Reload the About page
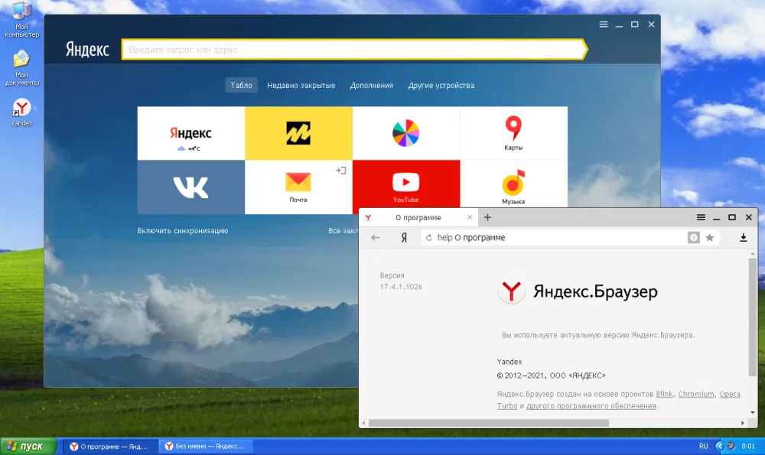This screenshot has height=455, width=765. pos(429,238)
